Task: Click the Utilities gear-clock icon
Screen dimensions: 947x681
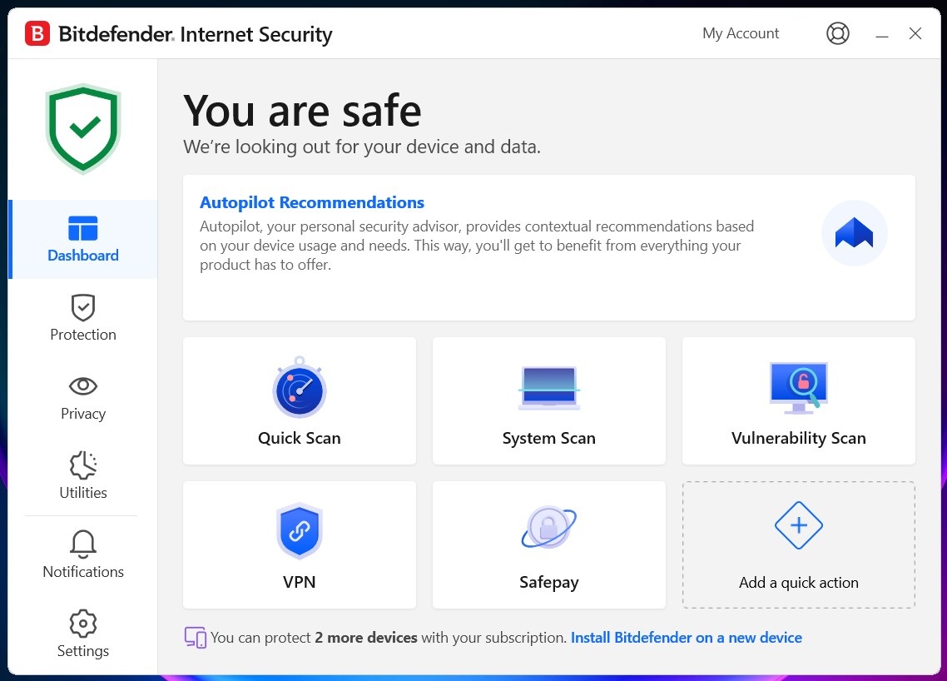Action: coord(82,465)
